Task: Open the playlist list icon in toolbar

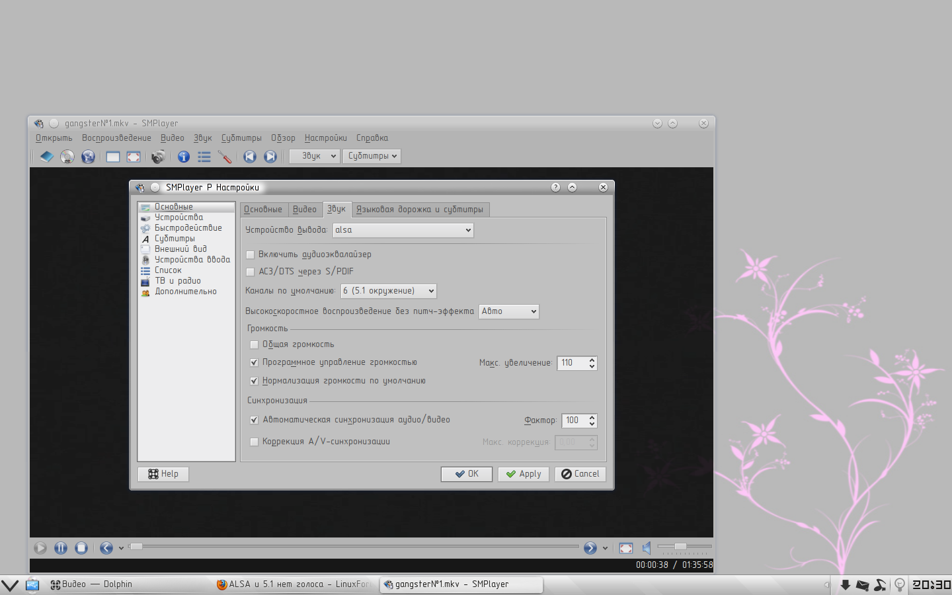Action: click(x=204, y=157)
